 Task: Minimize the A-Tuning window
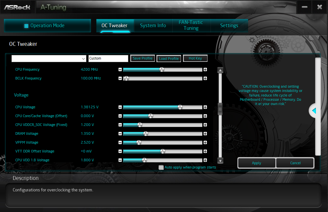[x=304, y=7]
